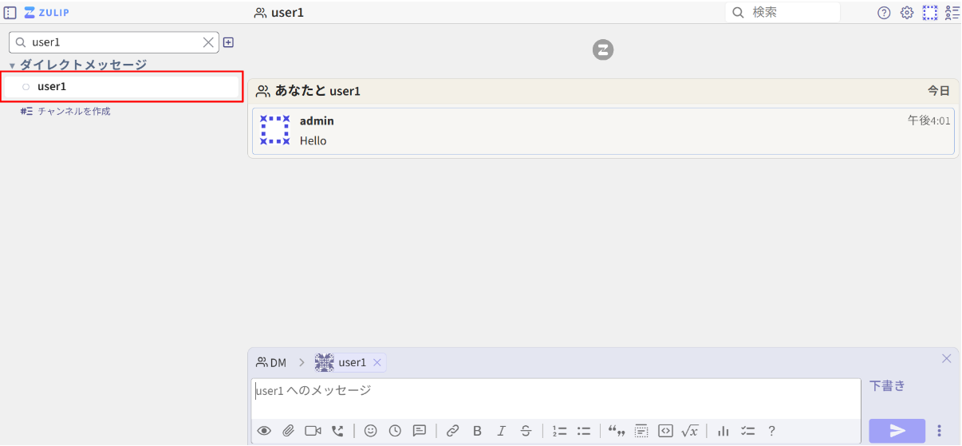The image size is (962, 446).
Task: Open personal menu from avatar
Action: pos(930,12)
